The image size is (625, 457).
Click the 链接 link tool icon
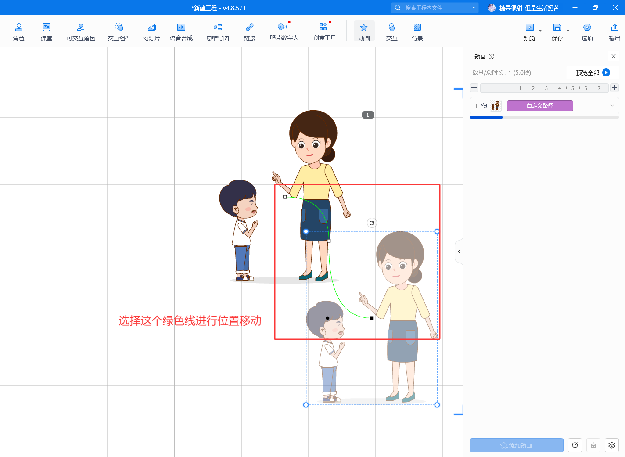pos(250,28)
